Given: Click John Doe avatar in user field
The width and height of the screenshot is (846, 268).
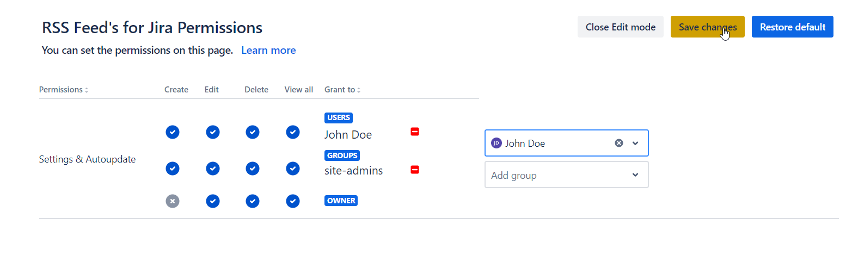Looking at the screenshot, I should pos(496,143).
